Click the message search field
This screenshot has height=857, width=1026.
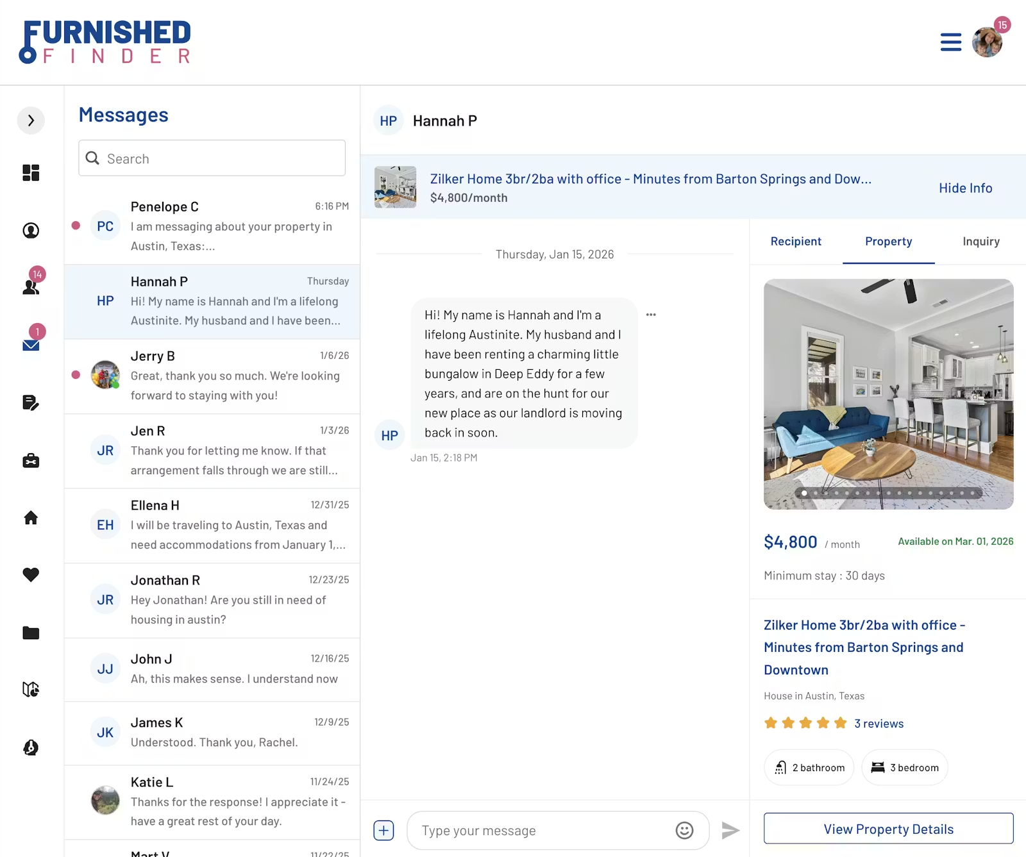click(211, 158)
